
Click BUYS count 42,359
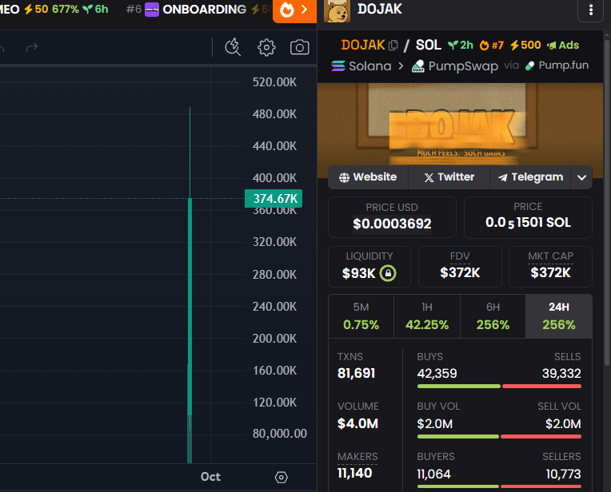point(437,374)
